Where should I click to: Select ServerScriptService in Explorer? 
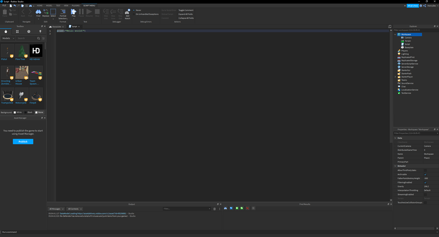[x=410, y=64]
